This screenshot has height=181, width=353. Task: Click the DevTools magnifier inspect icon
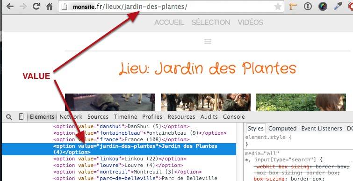pyautogui.click(x=9, y=117)
